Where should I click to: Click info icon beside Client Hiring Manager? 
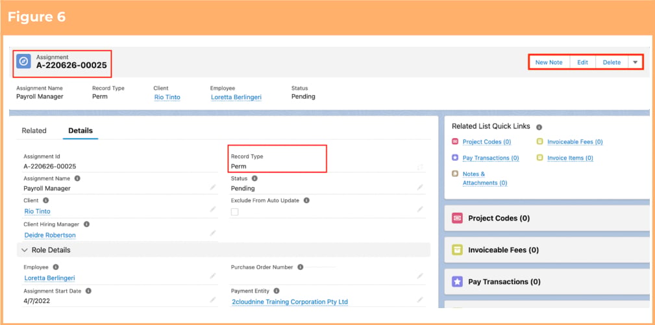tap(86, 224)
